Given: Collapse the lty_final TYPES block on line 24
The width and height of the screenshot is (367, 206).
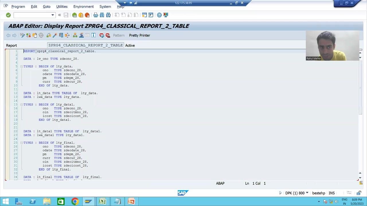Looking at the screenshot, I should [x=22, y=143].
